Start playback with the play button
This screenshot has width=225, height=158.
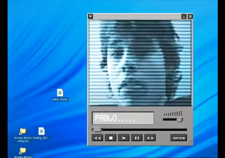click(124, 138)
